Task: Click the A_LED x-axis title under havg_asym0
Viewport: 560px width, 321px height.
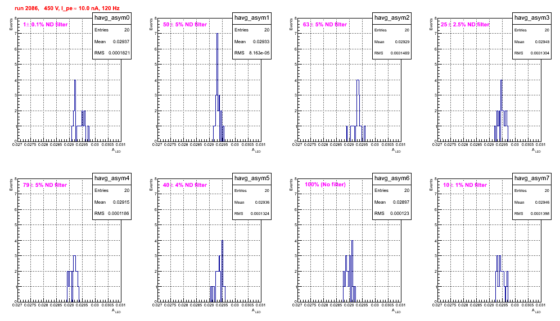Action: click(116, 151)
